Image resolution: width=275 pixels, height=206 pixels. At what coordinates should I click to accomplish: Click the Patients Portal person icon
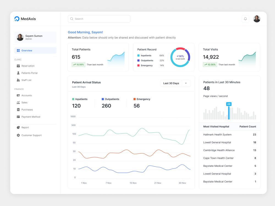click(x=18, y=73)
